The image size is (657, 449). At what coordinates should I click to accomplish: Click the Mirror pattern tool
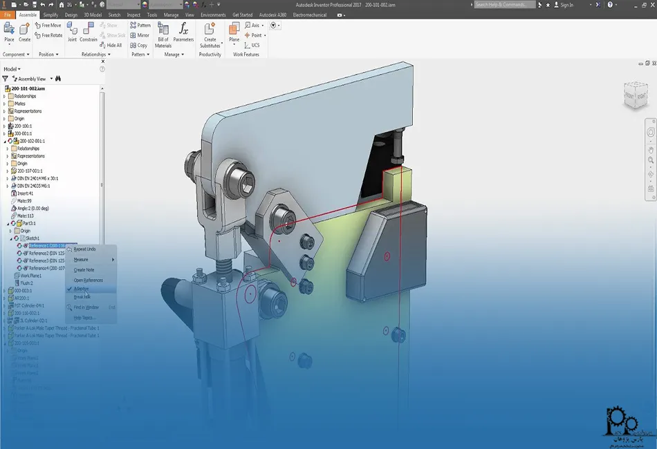click(x=140, y=35)
